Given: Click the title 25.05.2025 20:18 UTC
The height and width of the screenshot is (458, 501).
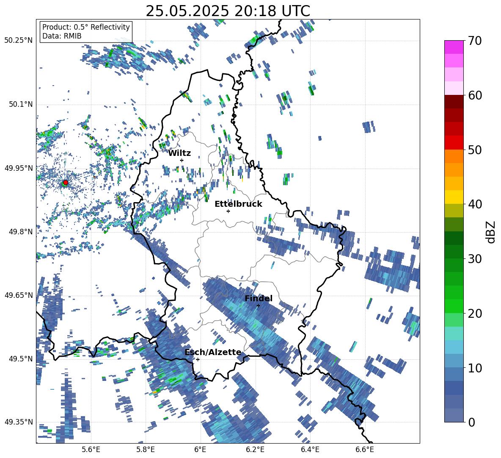Looking at the screenshot, I should click(x=228, y=11).
